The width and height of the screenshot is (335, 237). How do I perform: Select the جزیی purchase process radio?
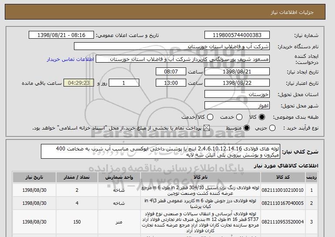[272, 128]
